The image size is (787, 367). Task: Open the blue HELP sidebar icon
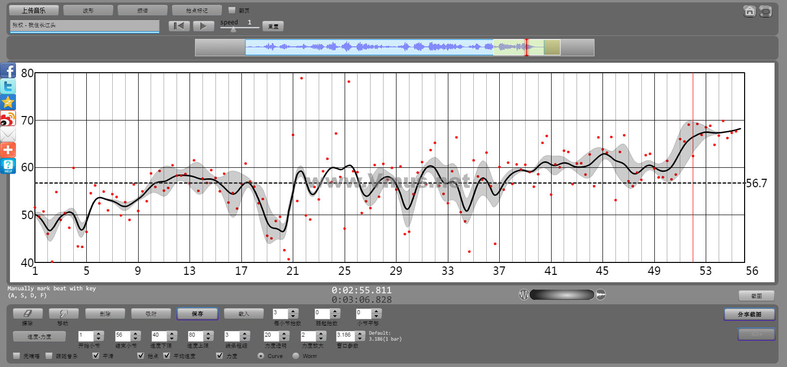[8, 166]
